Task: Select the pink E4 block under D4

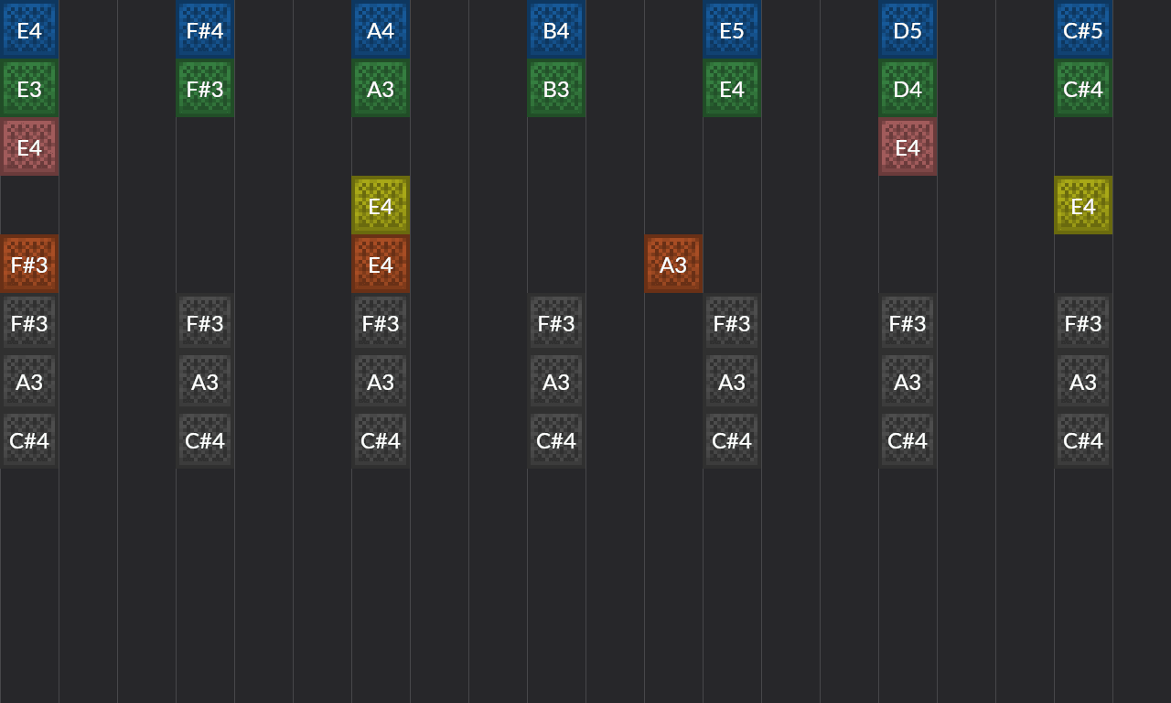Action: [908, 146]
